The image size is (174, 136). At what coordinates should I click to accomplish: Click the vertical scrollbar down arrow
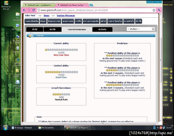[x=160, y=121]
